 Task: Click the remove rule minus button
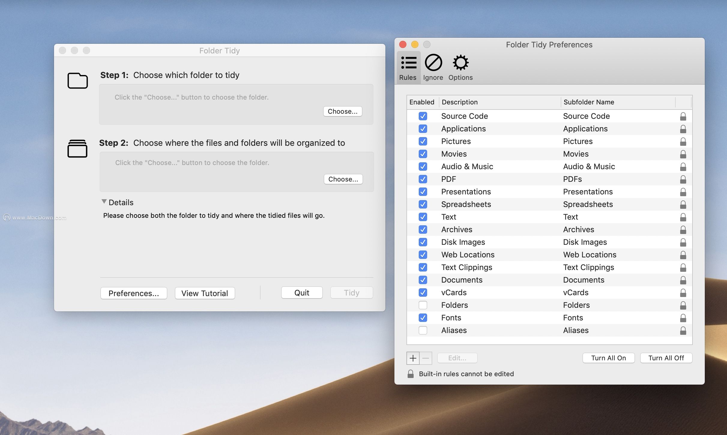[426, 358]
